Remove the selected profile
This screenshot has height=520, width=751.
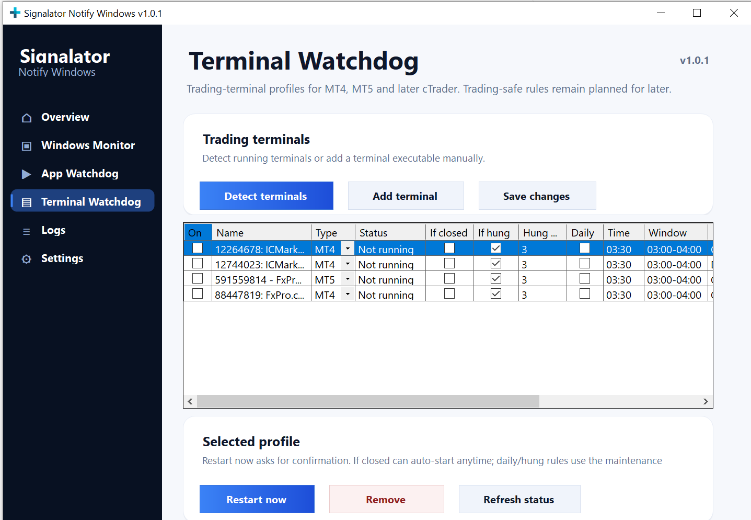click(x=386, y=499)
